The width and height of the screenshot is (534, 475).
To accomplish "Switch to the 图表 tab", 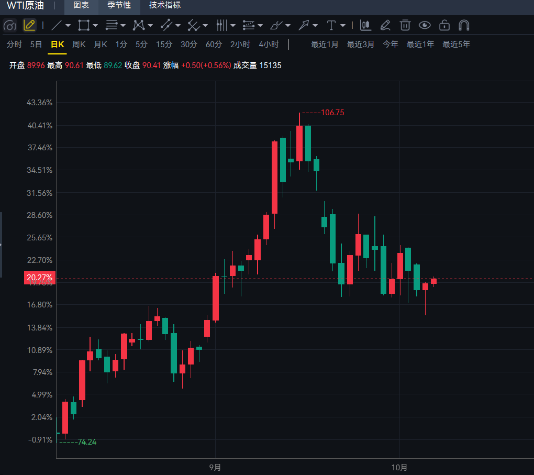I will point(81,5).
